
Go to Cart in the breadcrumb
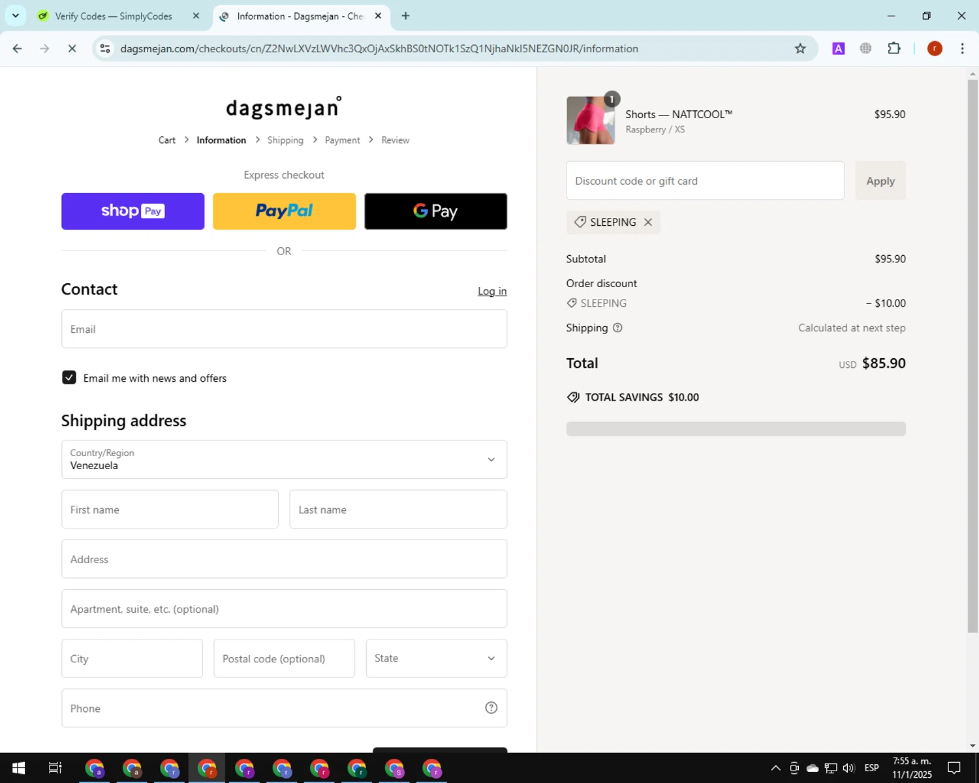pos(167,140)
